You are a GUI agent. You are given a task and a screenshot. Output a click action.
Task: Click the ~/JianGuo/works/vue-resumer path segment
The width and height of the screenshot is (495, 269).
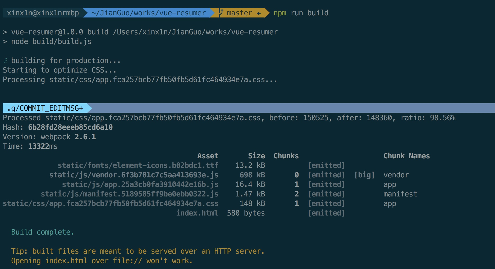tap(148, 13)
